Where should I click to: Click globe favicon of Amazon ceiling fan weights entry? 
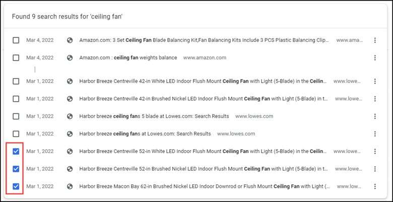point(70,58)
